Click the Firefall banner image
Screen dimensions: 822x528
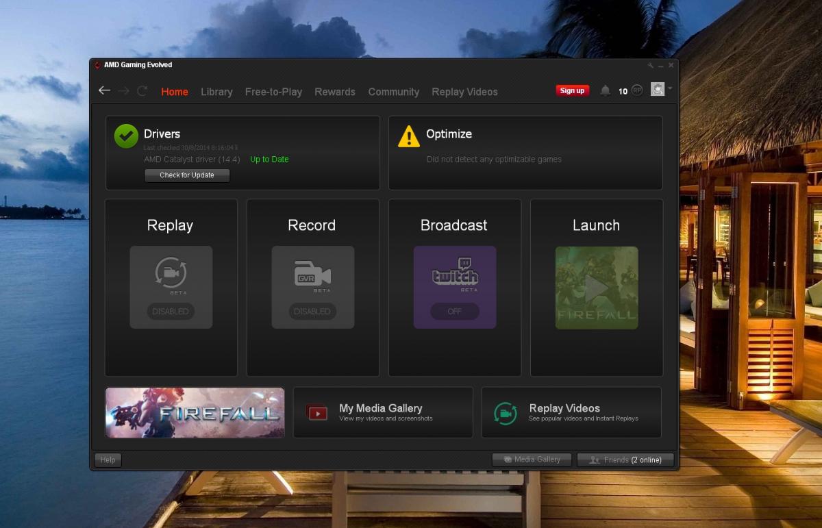195,412
